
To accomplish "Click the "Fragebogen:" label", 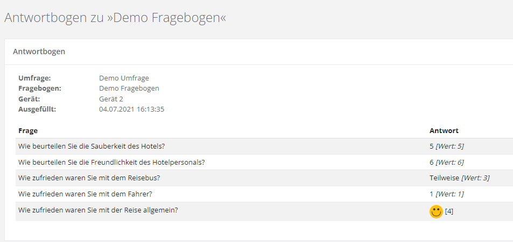I will 40,88.
